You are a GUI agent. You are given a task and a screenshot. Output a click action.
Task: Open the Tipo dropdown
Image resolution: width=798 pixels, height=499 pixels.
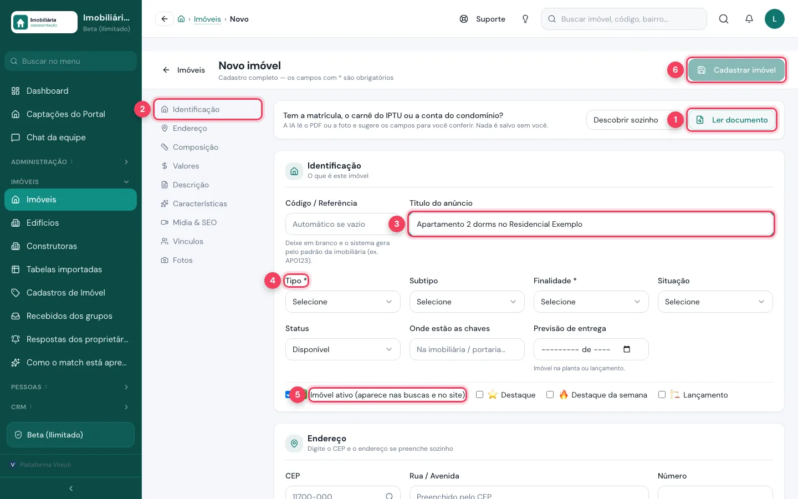pos(343,302)
